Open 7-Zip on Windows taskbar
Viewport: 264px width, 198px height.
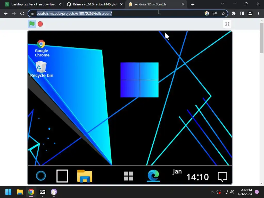[x=43, y=192]
